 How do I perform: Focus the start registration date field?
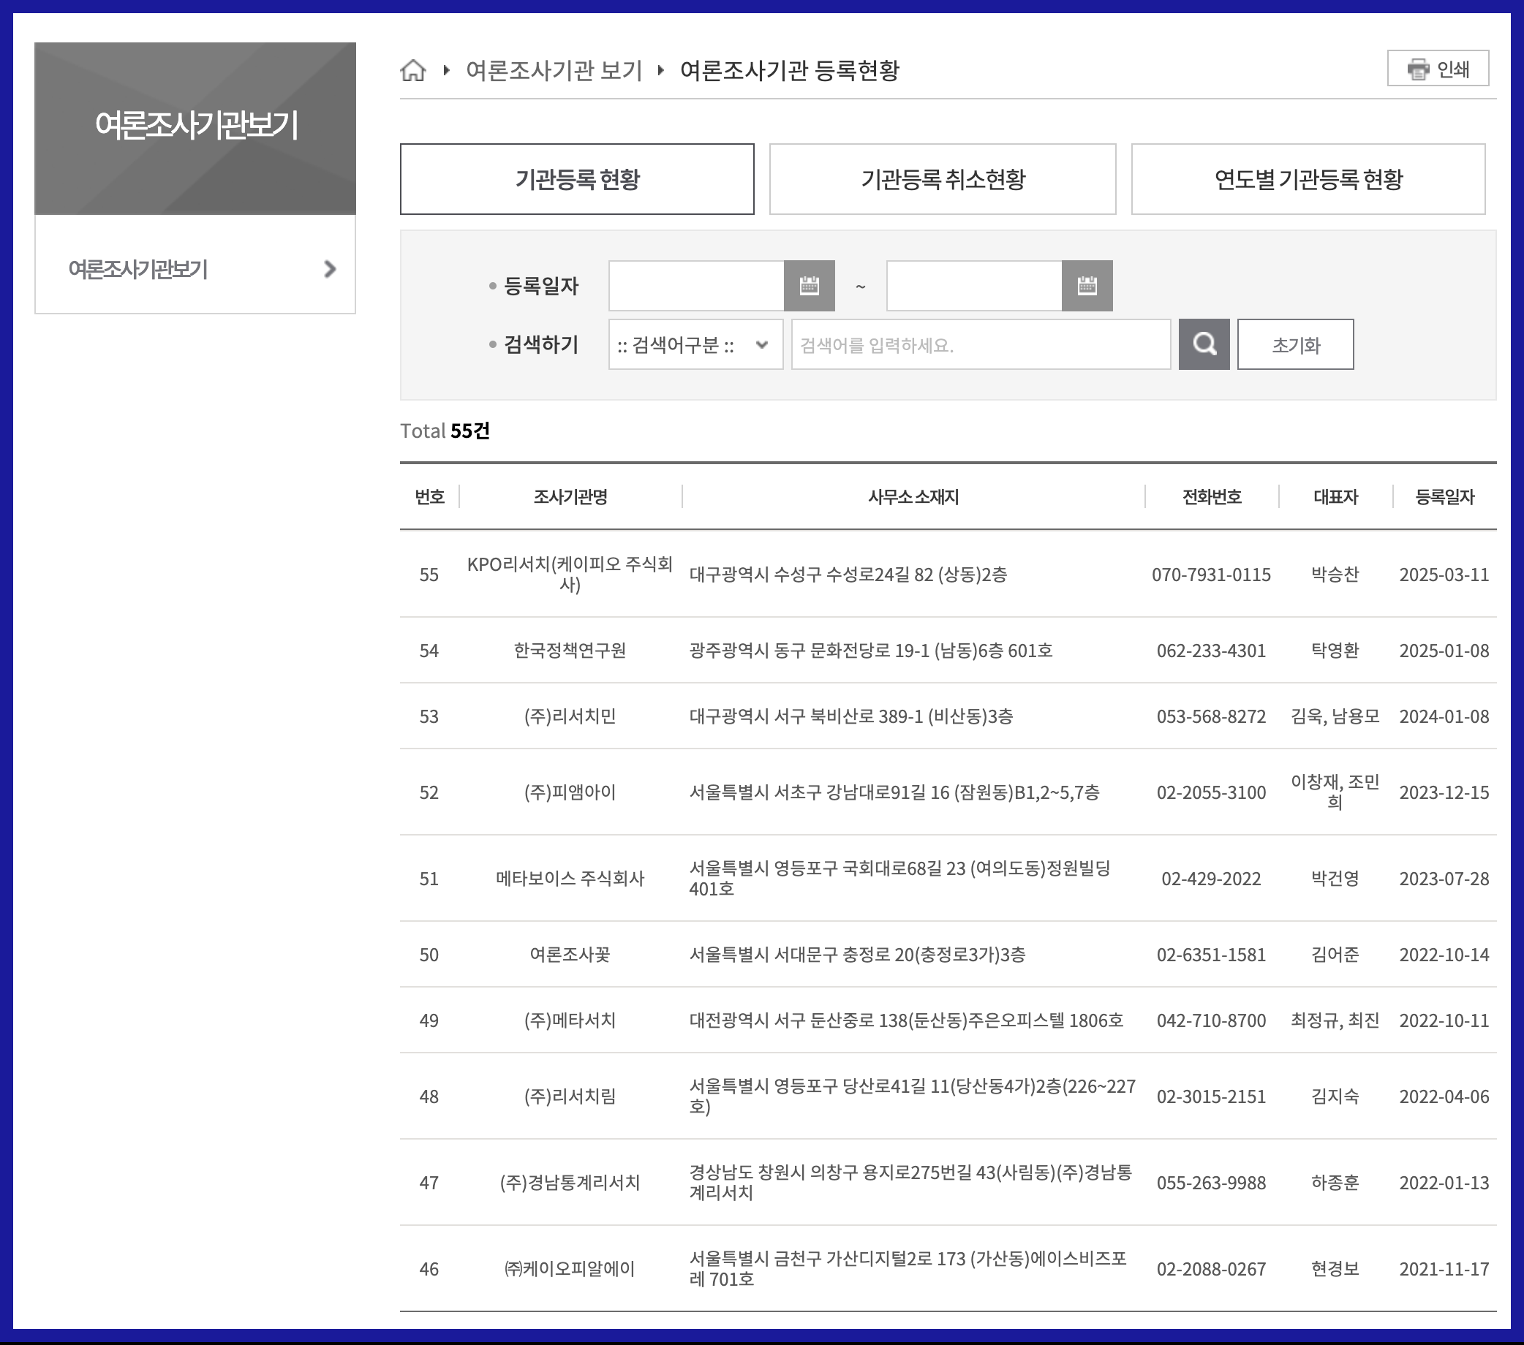[x=695, y=285]
